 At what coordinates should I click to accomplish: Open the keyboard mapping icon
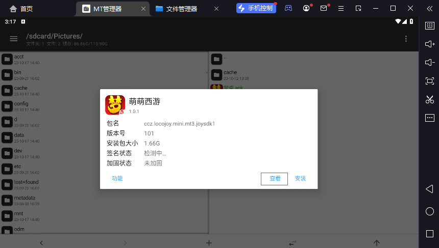pyautogui.click(x=430, y=25)
